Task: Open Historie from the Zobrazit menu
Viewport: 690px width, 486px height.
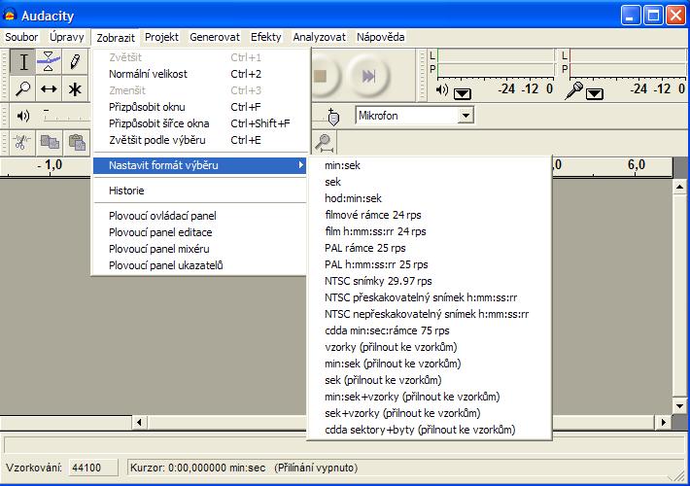Action: point(126,191)
